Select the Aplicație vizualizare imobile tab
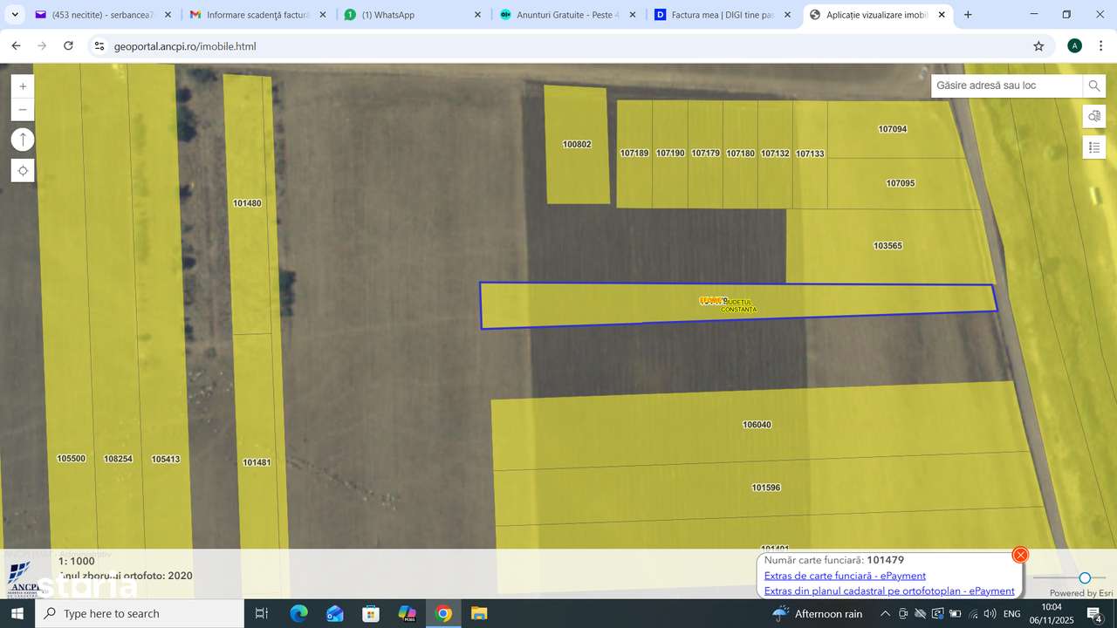Image resolution: width=1117 pixels, height=628 pixels. tap(877, 15)
